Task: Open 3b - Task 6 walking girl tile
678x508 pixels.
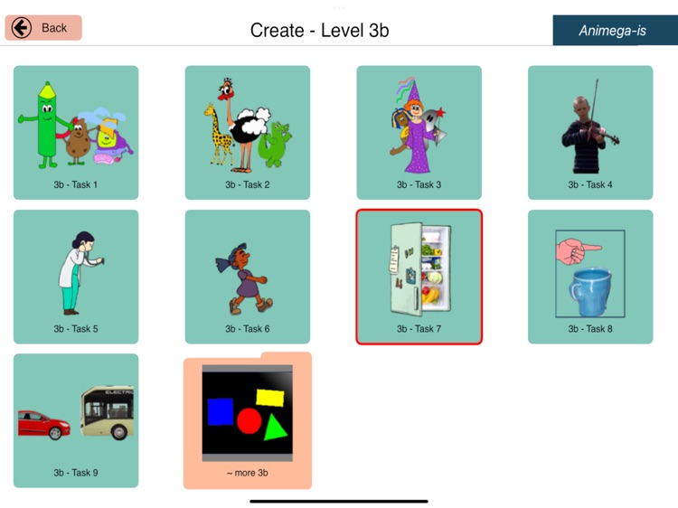Action: tap(248, 277)
